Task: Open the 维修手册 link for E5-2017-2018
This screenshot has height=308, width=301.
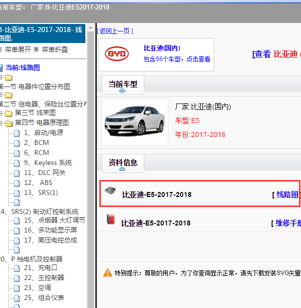Action: click(288, 223)
